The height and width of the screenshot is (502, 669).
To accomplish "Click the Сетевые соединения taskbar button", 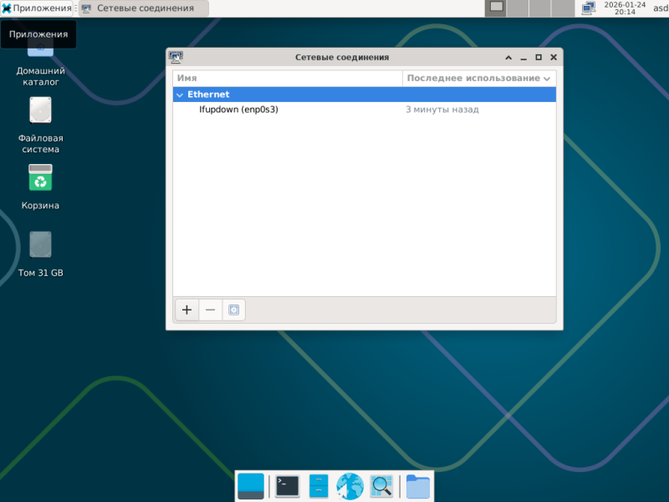I will 144,8.
